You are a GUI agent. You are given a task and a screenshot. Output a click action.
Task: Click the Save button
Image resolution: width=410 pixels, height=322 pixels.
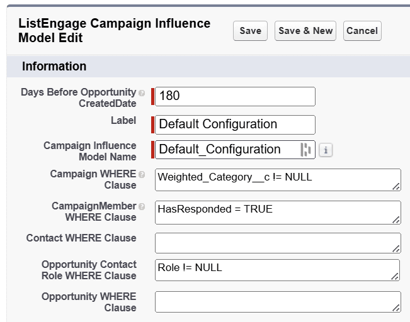coord(250,31)
